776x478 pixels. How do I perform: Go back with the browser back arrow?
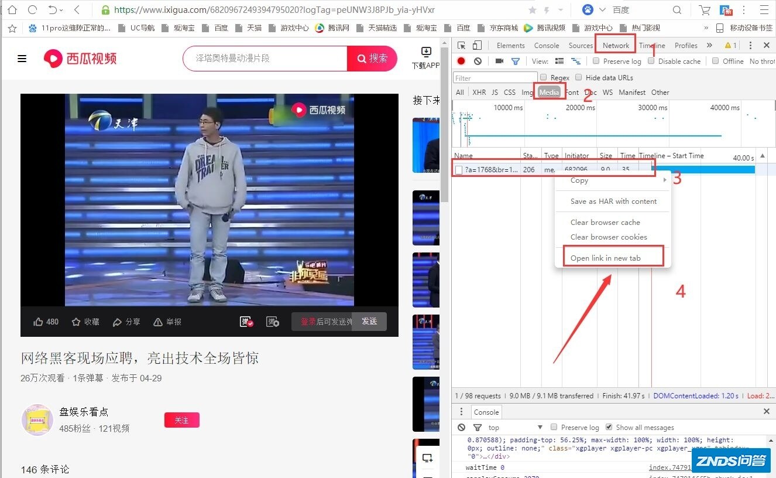pos(77,10)
